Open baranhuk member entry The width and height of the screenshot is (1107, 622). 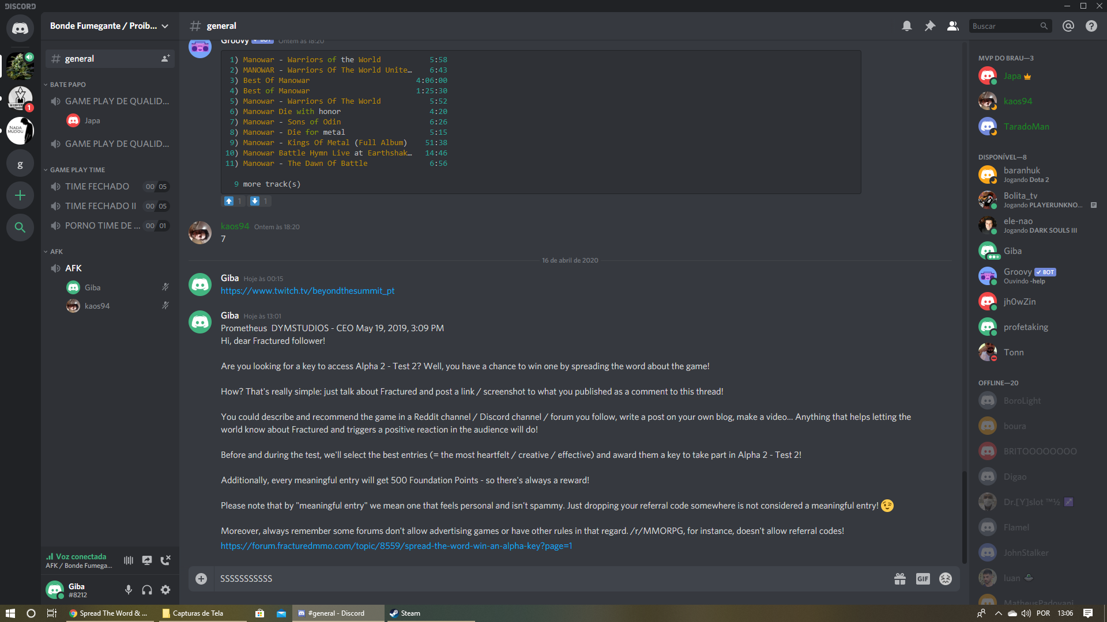click(1038, 175)
